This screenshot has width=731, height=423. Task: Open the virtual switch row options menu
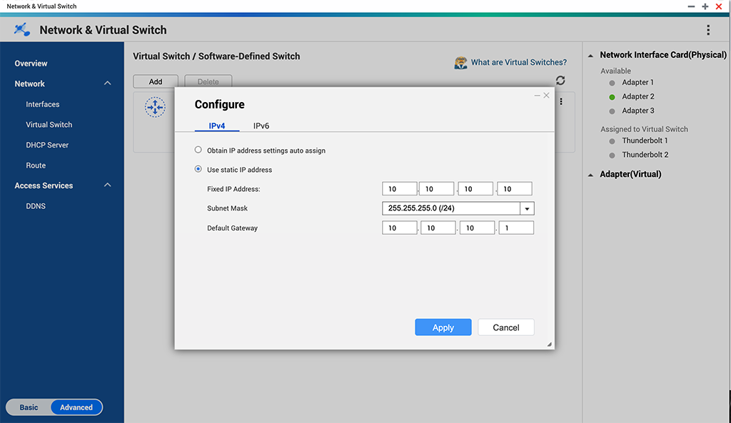click(561, 101)
